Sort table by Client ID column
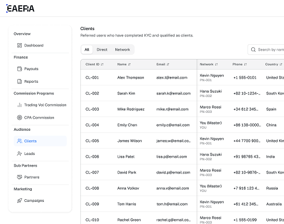Viewport: 284px width, 224px height. pyautogui.click(x=94, y=64)
